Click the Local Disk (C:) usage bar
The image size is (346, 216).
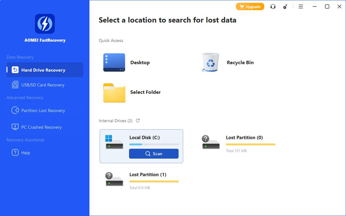pos(154,144)
